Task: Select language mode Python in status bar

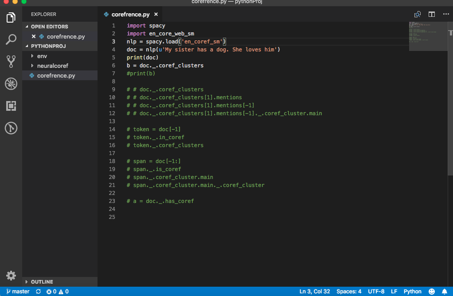Action: tap(412, 292)
